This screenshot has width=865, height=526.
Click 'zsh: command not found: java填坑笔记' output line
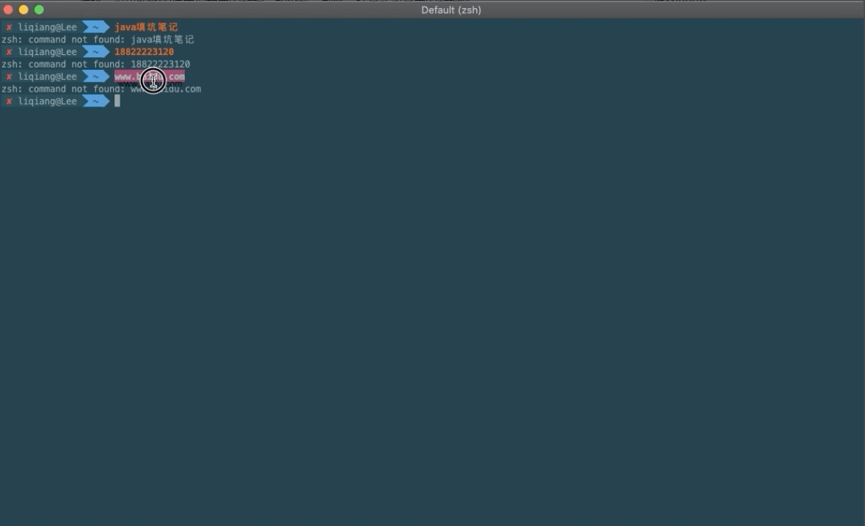pyautogui.click(x=98, y=40)
